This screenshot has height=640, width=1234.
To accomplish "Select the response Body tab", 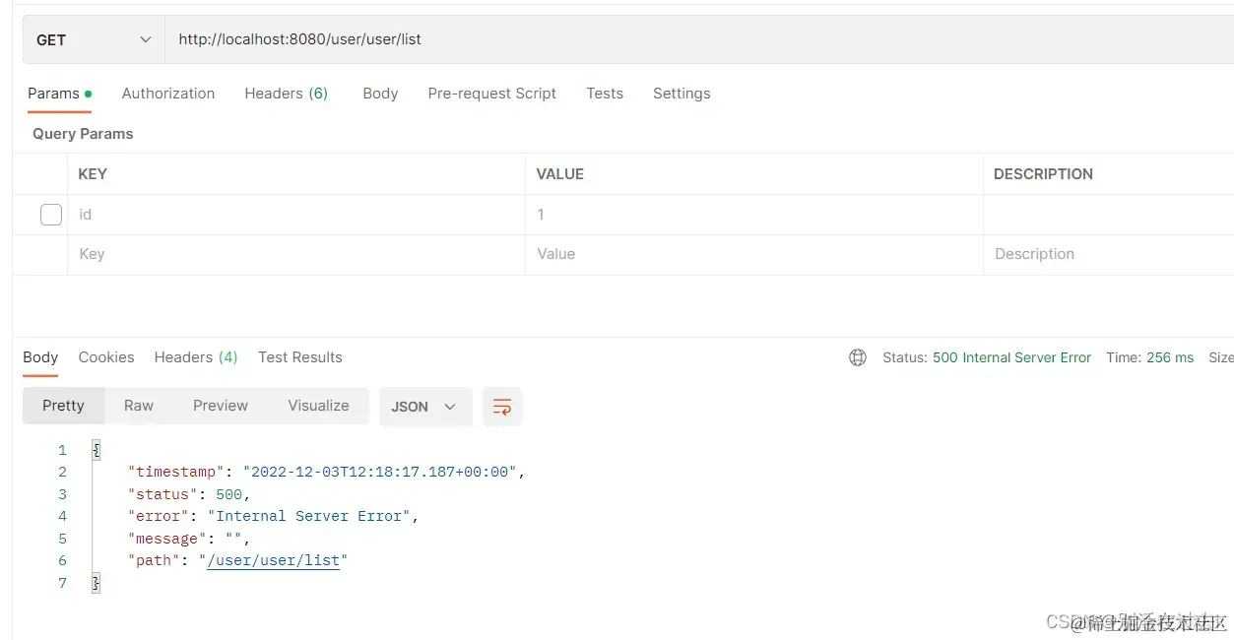I will click(x=40, y=357).
